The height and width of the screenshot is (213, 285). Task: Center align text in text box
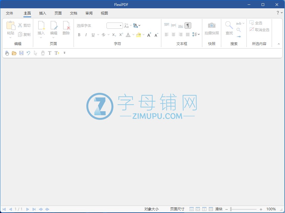[x=173, y=34]
